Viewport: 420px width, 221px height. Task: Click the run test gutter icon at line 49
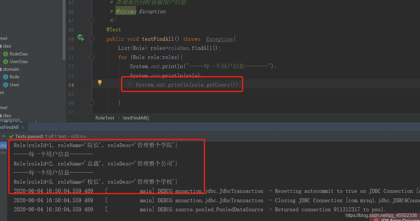click(x=81, y=38)
